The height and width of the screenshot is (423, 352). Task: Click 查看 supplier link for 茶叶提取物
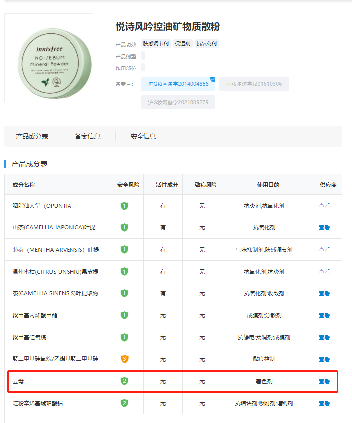pyautogui.click(x=324, y=293)
